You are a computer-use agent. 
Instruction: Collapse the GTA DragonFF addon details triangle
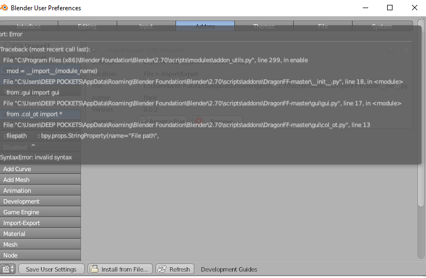(94, 50)
